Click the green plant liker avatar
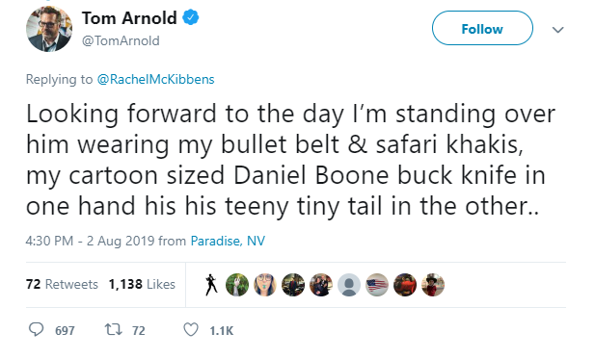595x359 pixels. [x=237, y=285]
